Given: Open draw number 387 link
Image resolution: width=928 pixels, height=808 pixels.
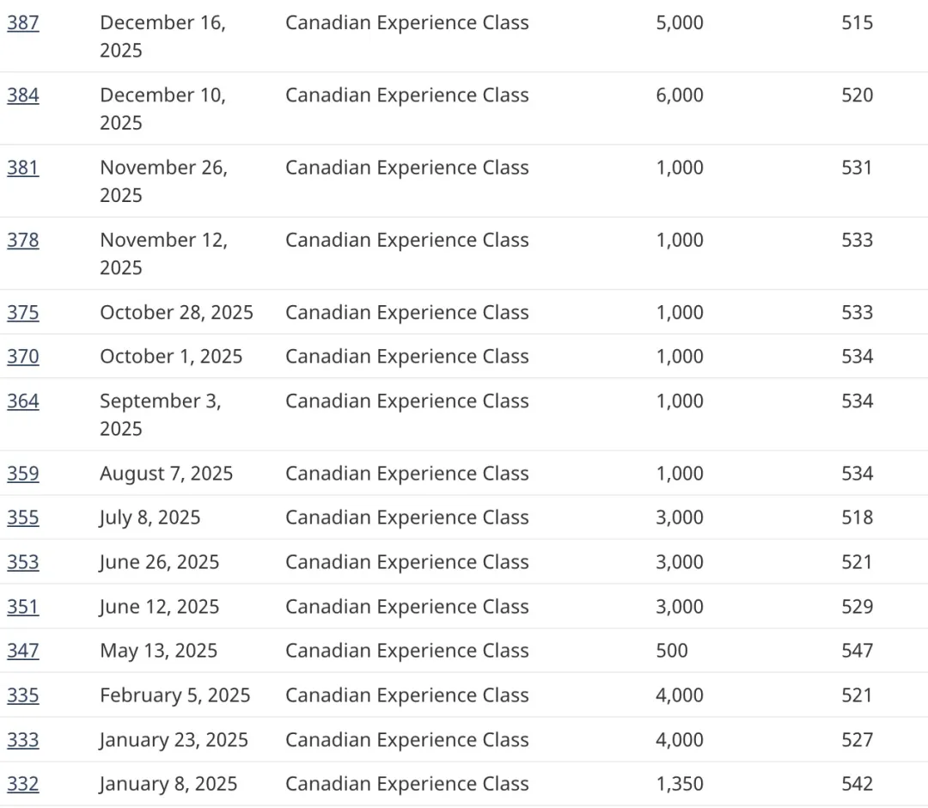Looking at the screenshot, I should coord(23,23).
